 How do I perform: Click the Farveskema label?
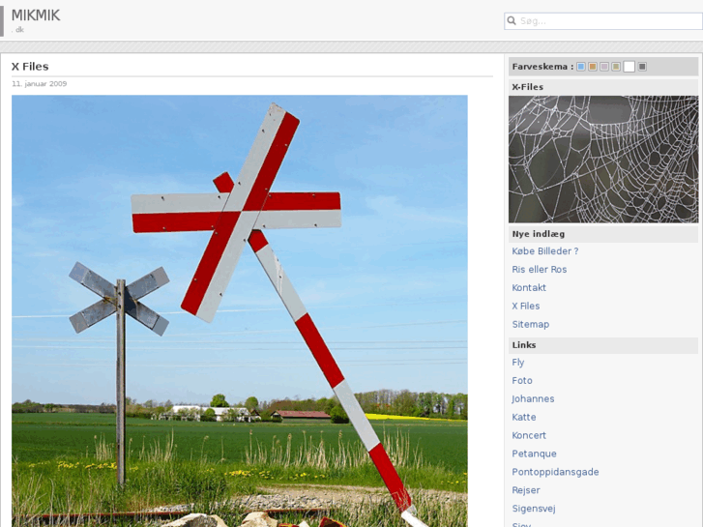tap(542, 67)
